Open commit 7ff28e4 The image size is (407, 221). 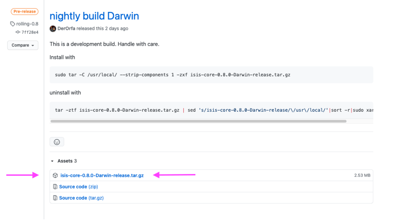(30, 32)
